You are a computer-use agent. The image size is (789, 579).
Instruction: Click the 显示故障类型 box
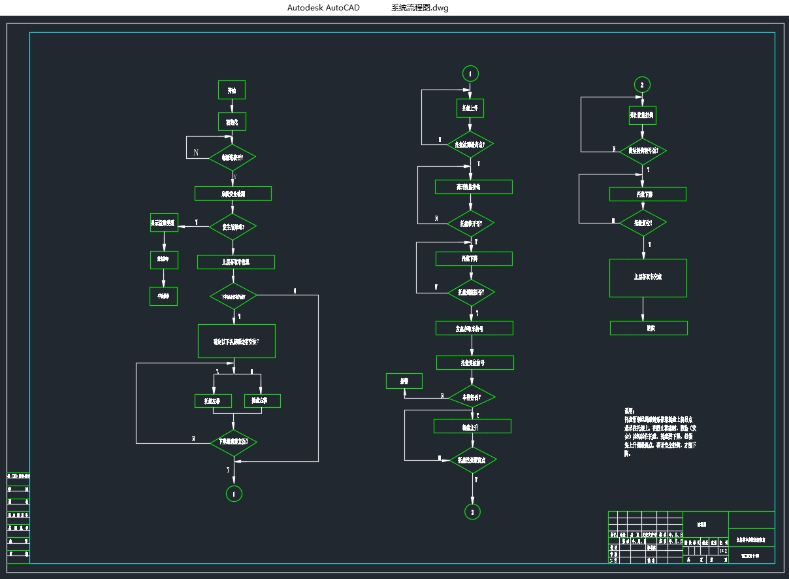click(164, 223)
